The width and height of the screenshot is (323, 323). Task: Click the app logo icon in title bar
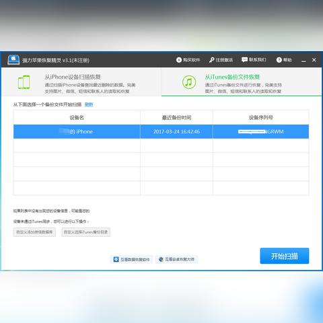coord(13,60)
